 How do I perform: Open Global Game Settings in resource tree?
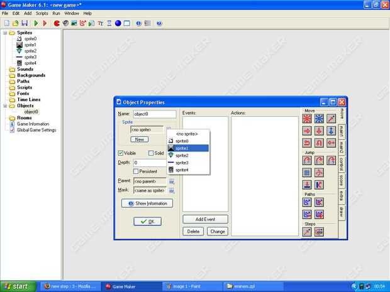[x=36, y=130]
